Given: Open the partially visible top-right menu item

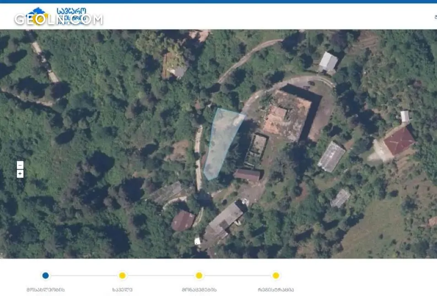Looking at the screenshot, I should click(435, 17).
